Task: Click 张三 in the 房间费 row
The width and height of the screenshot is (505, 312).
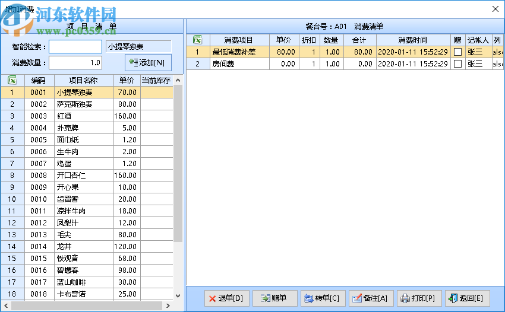Action: tap(475, 63)
